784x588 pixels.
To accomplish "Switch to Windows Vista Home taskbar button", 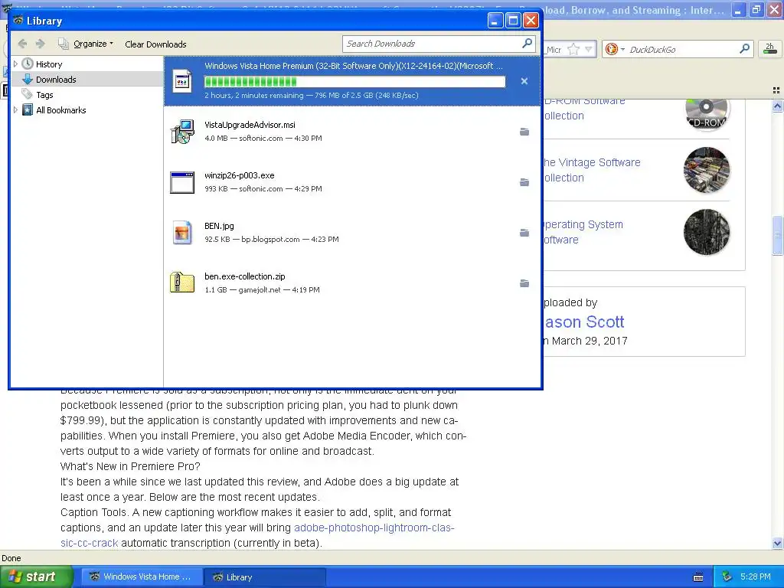I will pyautogui.click(x=142, y=577).
